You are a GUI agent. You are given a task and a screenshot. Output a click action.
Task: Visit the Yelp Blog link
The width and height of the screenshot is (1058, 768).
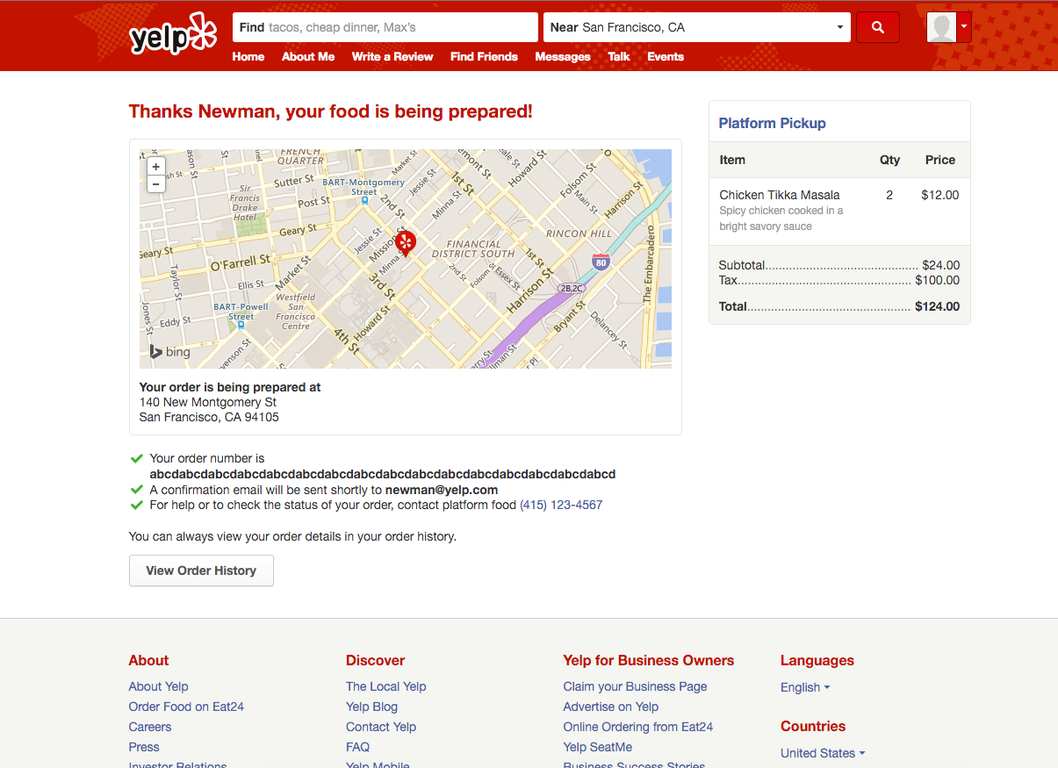point(371,707)
